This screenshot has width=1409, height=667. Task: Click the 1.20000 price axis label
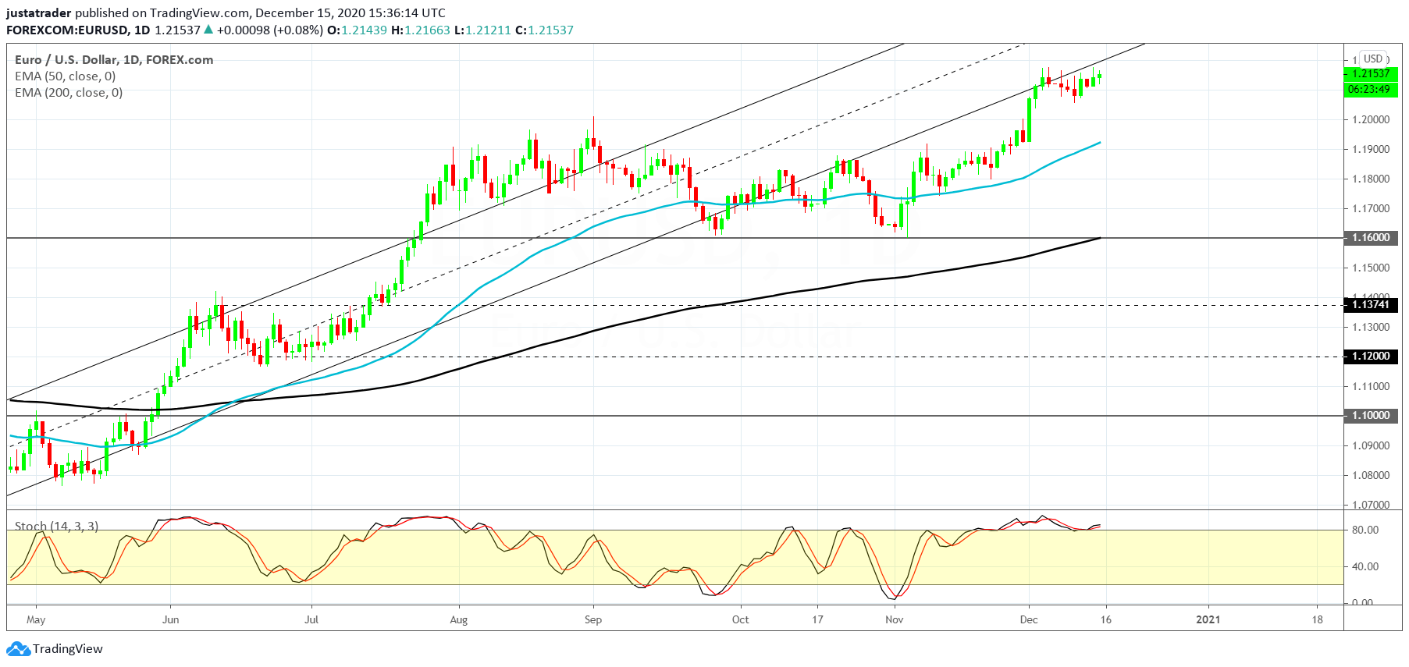point(1371,119)
